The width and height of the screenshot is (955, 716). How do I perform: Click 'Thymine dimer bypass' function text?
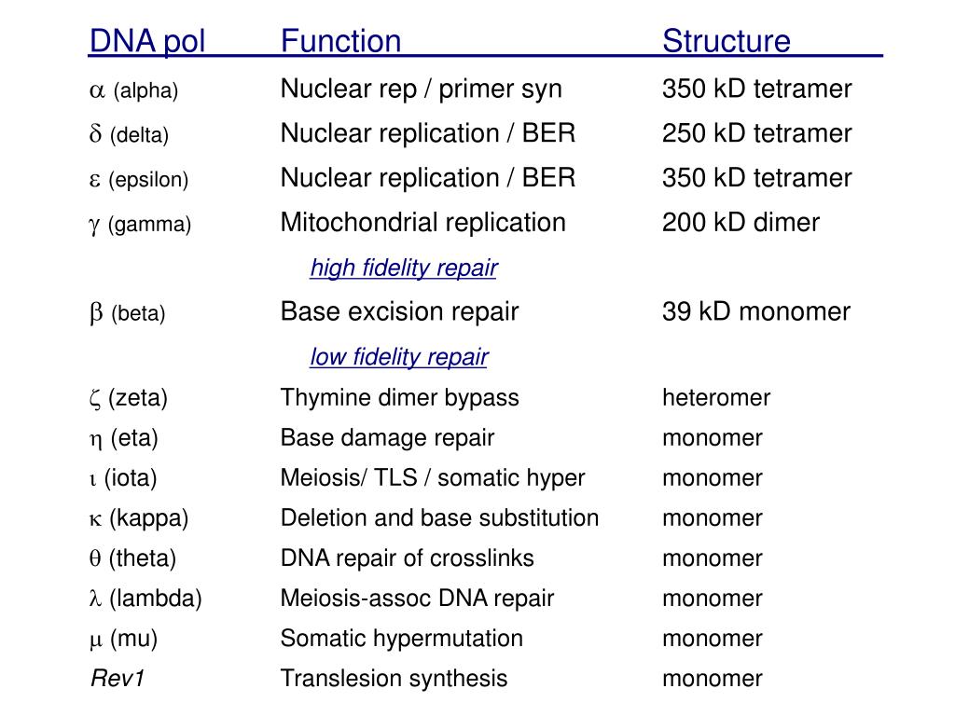(399, 398)
